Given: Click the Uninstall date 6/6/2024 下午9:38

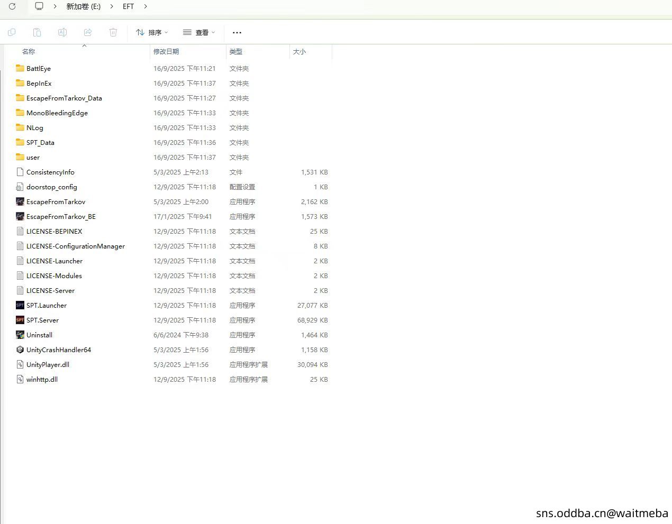Looking at the screenshot, I should [x=181, y=335].
